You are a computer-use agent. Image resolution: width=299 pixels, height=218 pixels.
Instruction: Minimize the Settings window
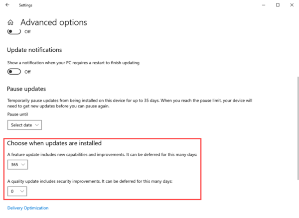264,5
